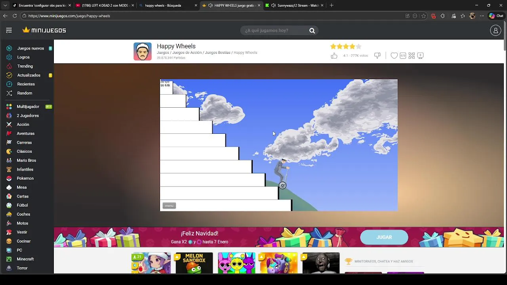This screenshot has height=285, width=507.
Task: Open the browser three-dot settings menu
Action: pyautogui.click(x=482, y=16)
